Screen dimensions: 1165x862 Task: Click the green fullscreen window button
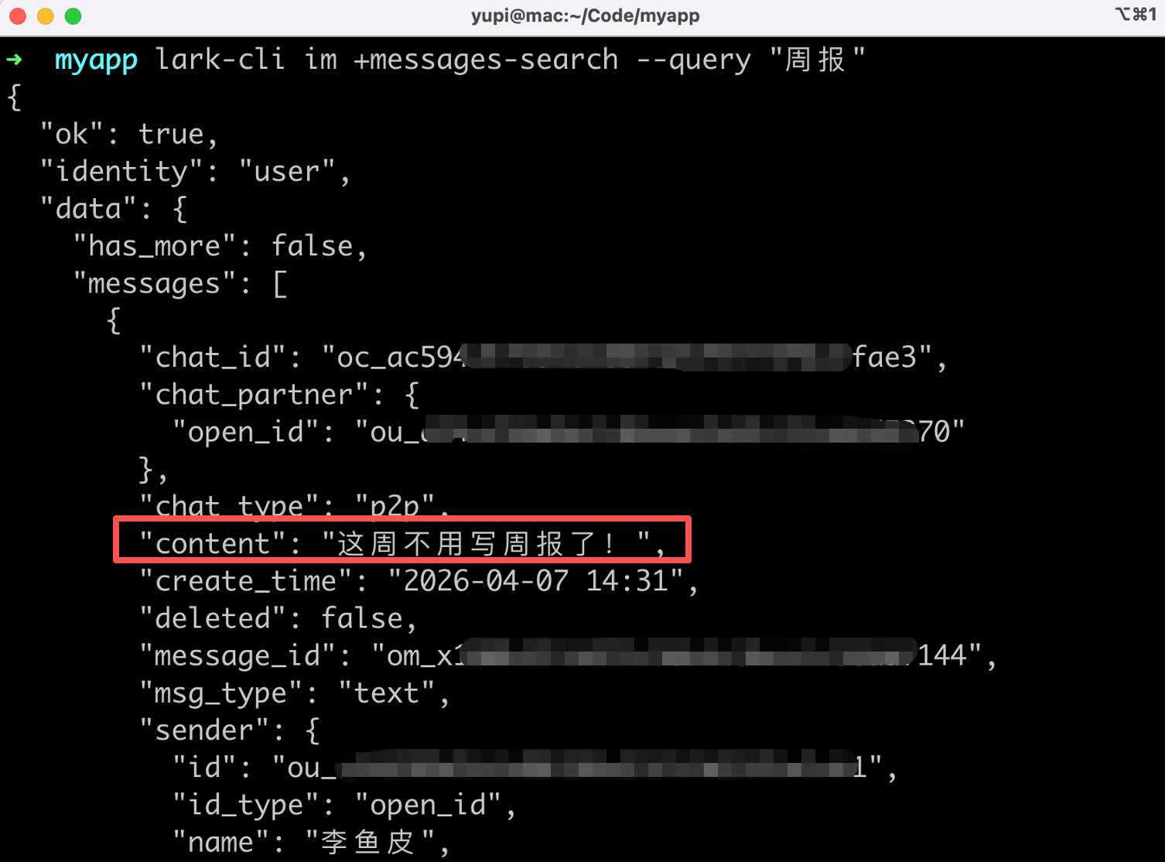73,16
